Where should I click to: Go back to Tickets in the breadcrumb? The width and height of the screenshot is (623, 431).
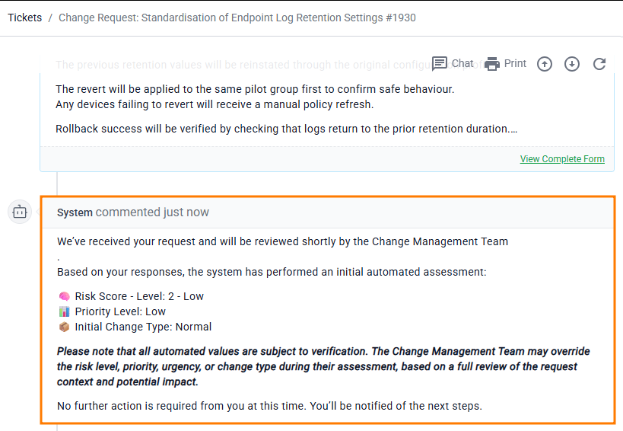25,18
